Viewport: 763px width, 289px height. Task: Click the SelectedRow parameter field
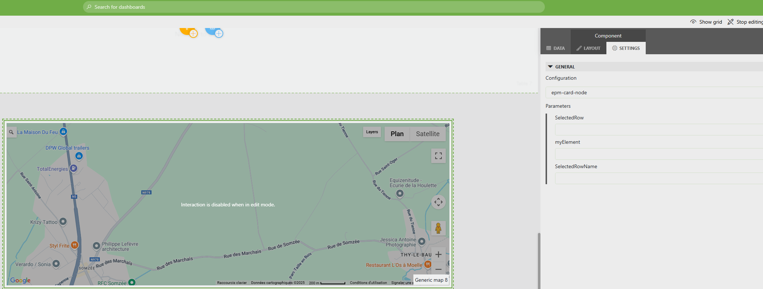tap(659, 130)
